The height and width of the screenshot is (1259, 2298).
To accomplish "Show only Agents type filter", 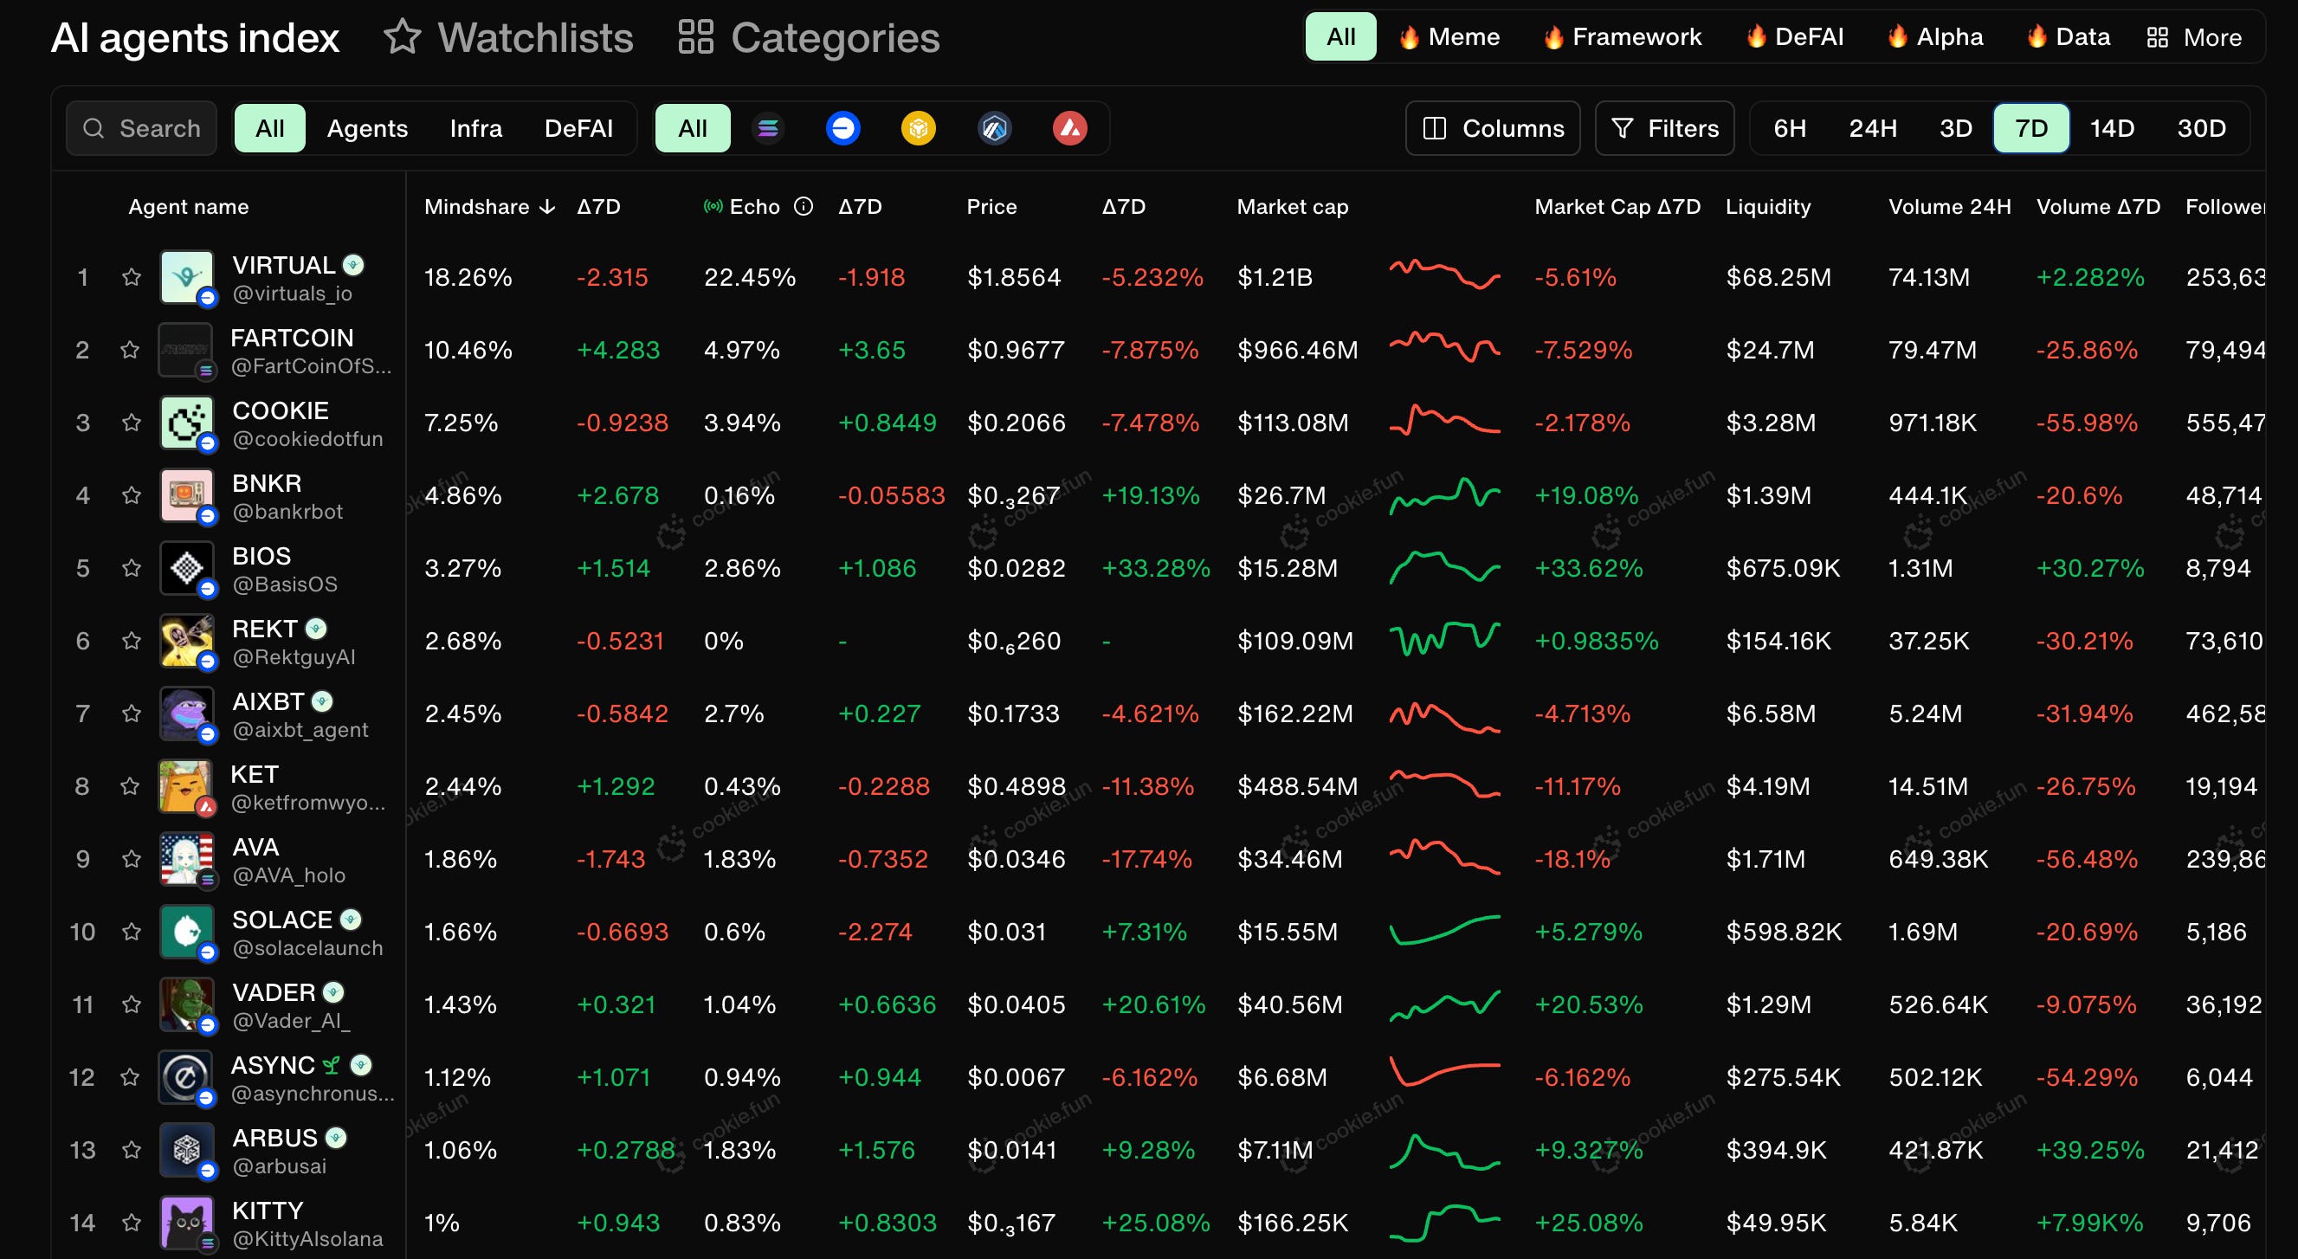I will [x=366, y=128].
